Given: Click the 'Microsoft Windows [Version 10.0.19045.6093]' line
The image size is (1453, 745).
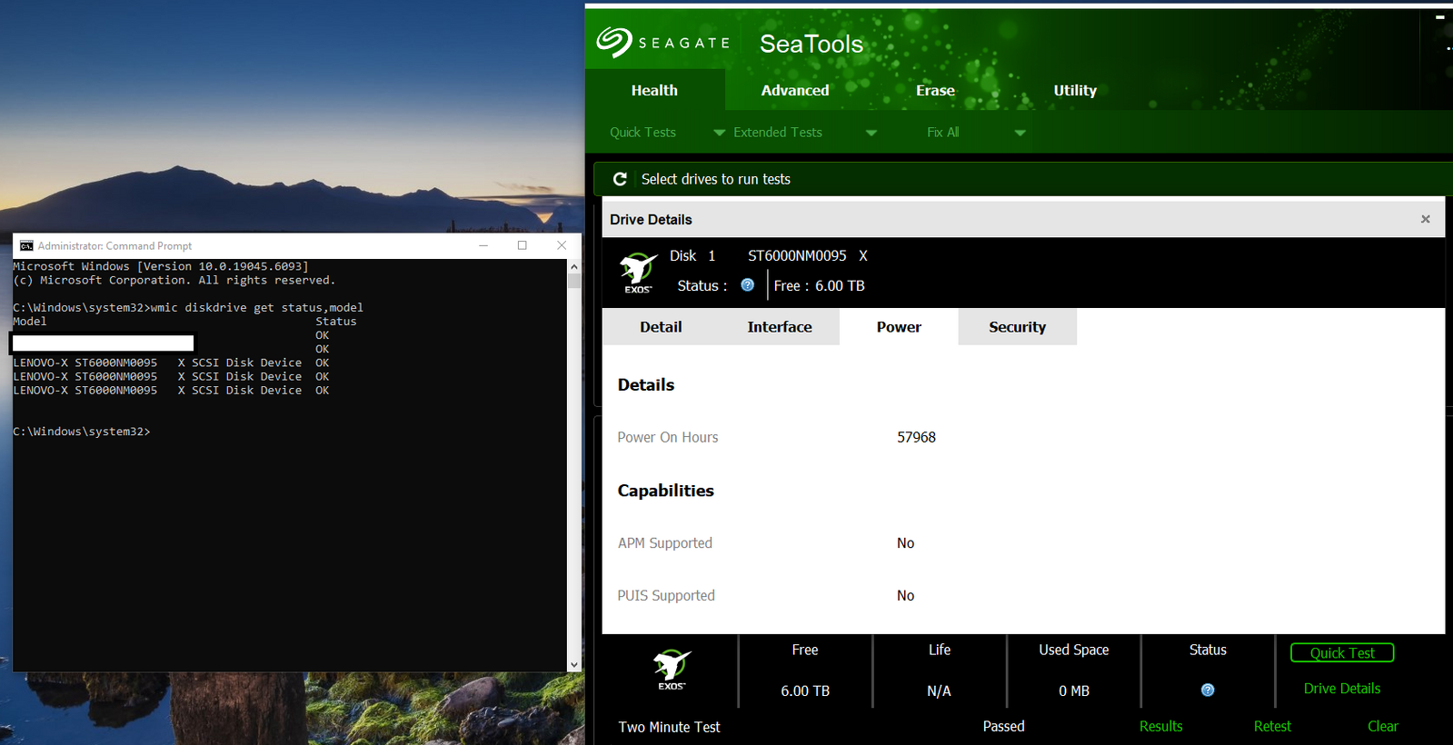Looking at the screenshot, I should (x=161, y=266).
